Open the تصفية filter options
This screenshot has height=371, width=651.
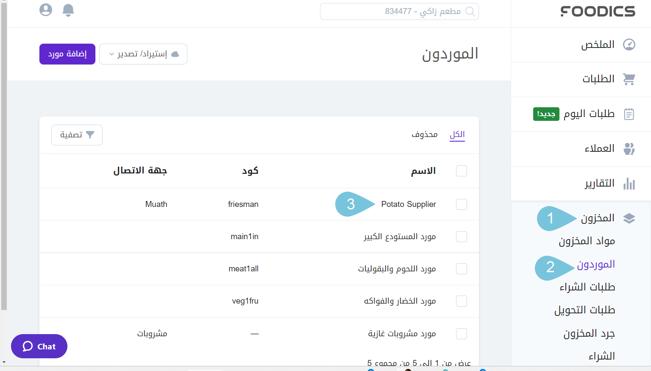(77, 135)
